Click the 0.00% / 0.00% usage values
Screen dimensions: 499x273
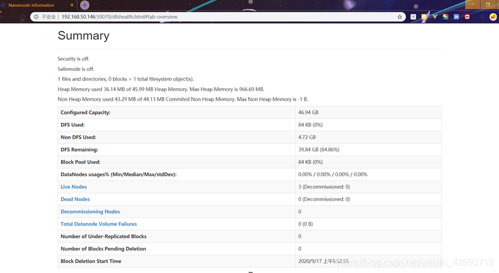(333, 175)
